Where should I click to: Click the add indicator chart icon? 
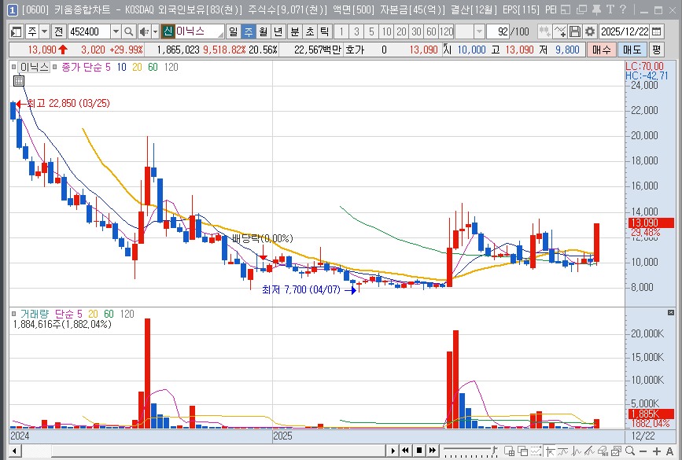(560, 31)
